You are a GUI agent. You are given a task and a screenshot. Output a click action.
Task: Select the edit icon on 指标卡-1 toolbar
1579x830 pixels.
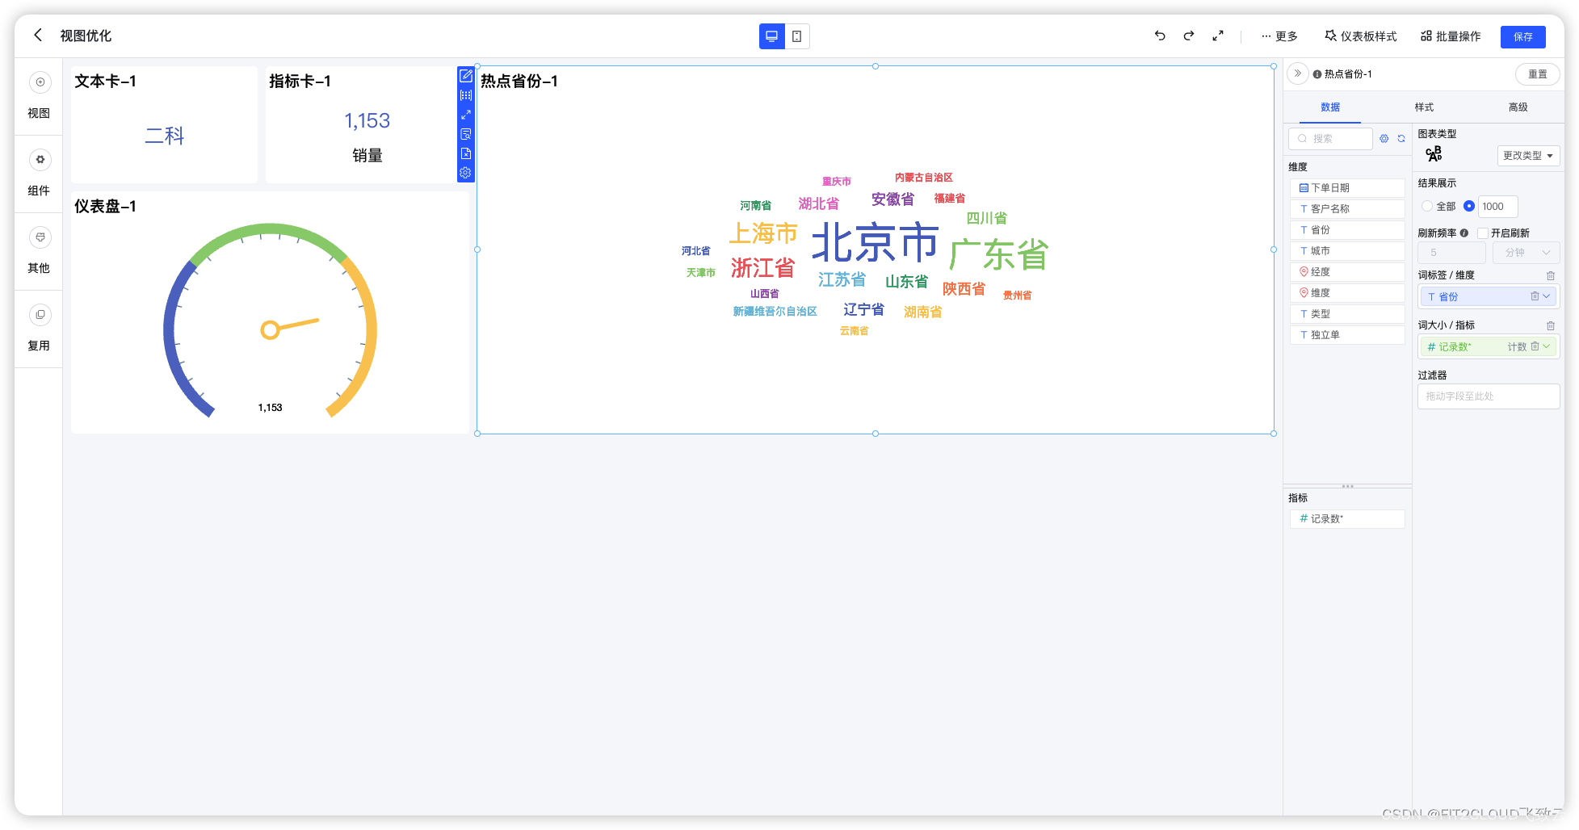pos(466,76)
